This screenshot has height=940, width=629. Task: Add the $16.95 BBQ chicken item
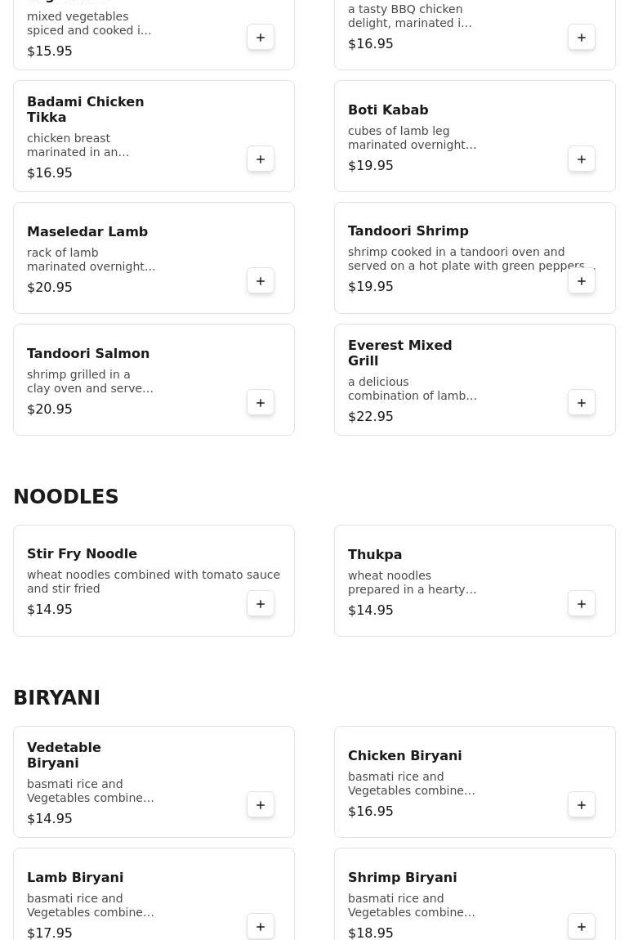[x=582, y=38]
